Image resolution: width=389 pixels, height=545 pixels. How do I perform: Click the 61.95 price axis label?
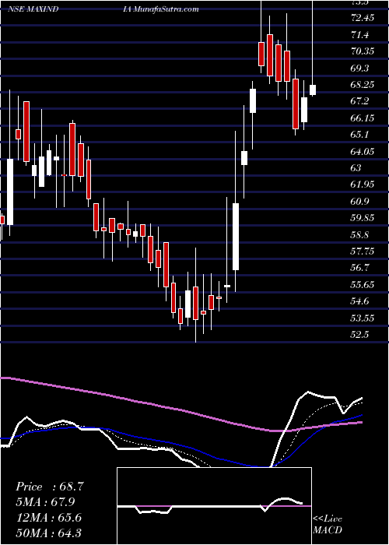tap(363, 185)
